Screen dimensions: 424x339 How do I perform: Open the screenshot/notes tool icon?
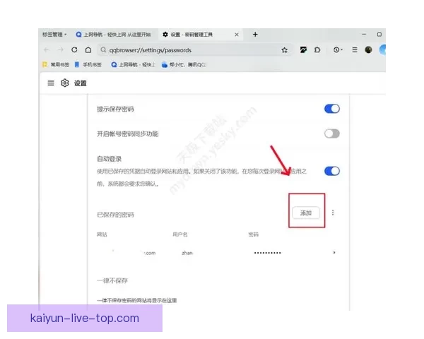[303, 49]
